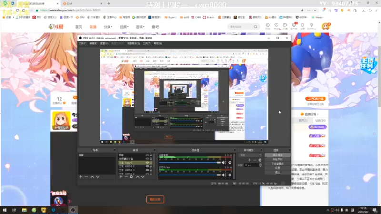
Task: Open microphone/Aux channel settings gear
Action: [230, 175]
